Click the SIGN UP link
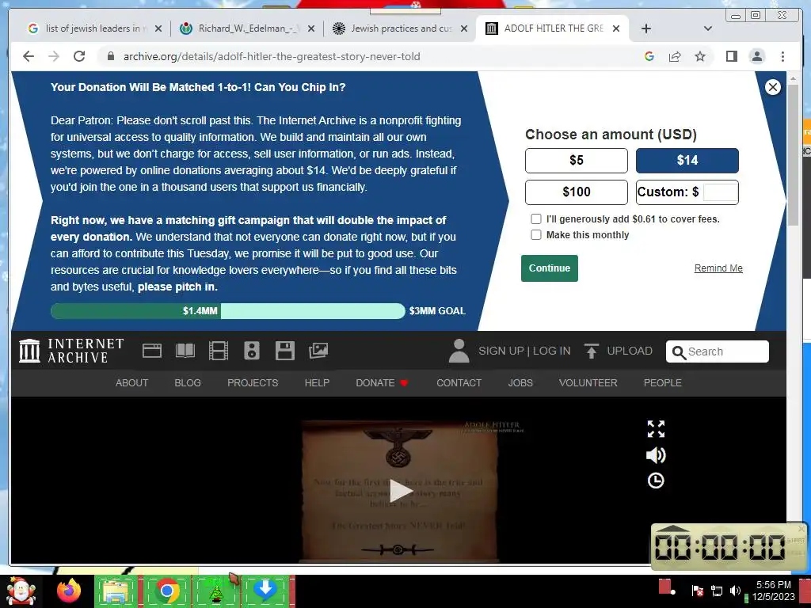Viewport: 811px width, 608px height. [501, 351]
